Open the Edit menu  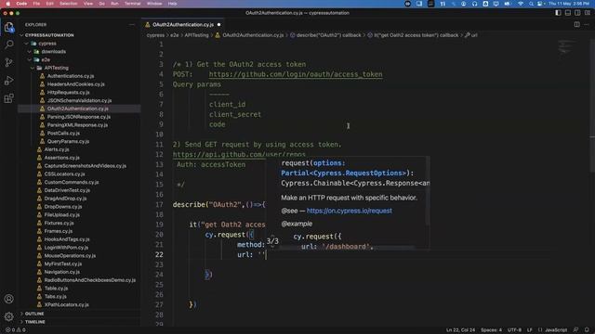coord(49,4)
